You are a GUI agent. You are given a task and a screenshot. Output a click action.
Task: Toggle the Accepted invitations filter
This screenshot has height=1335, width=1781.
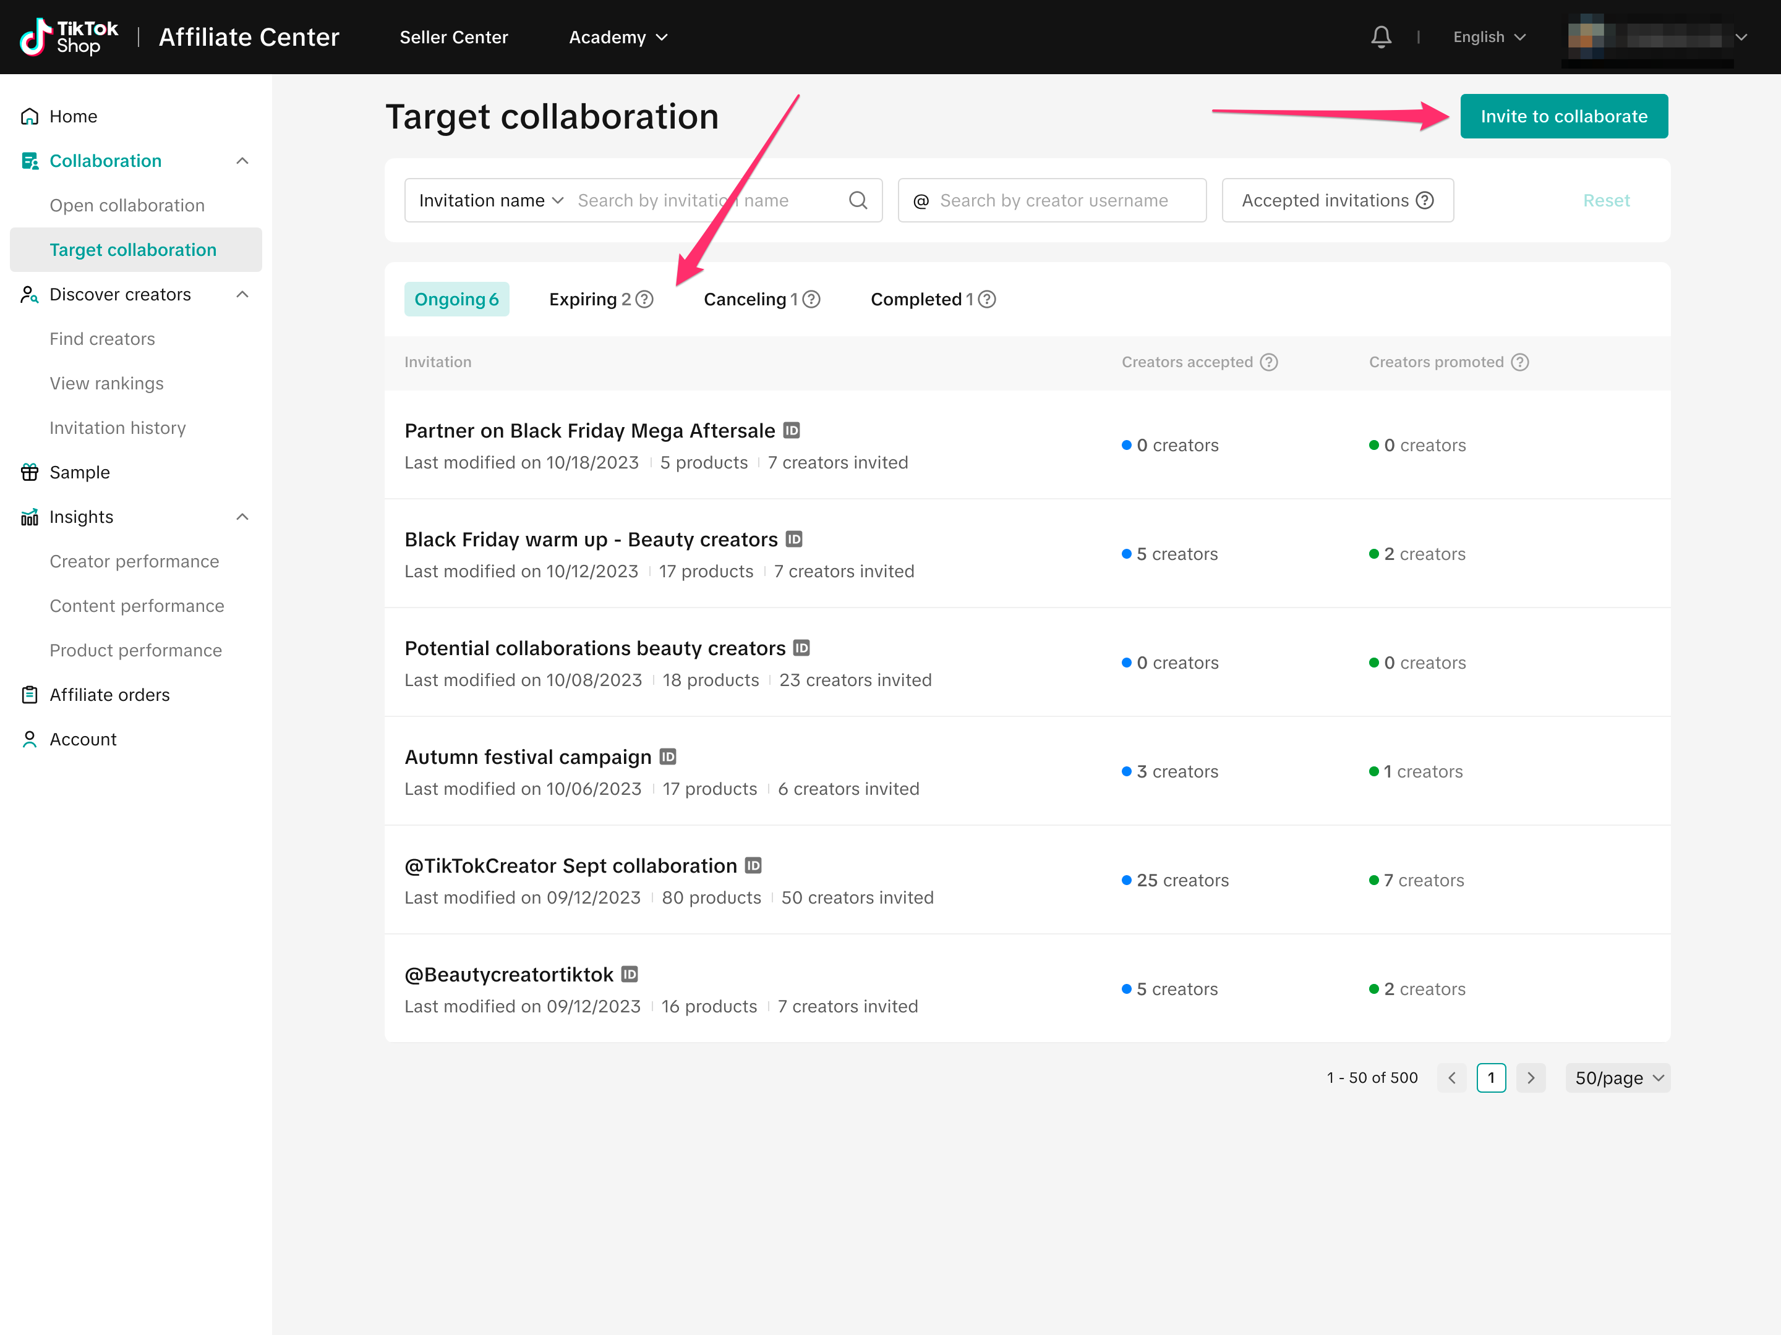coord(1336,200)
